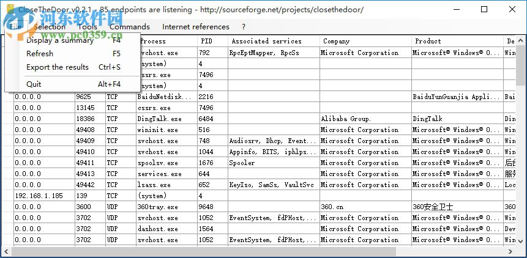527x258 pixels.
Task: Select the BaiduNetdisk... process cell
Action: [167, 97]
